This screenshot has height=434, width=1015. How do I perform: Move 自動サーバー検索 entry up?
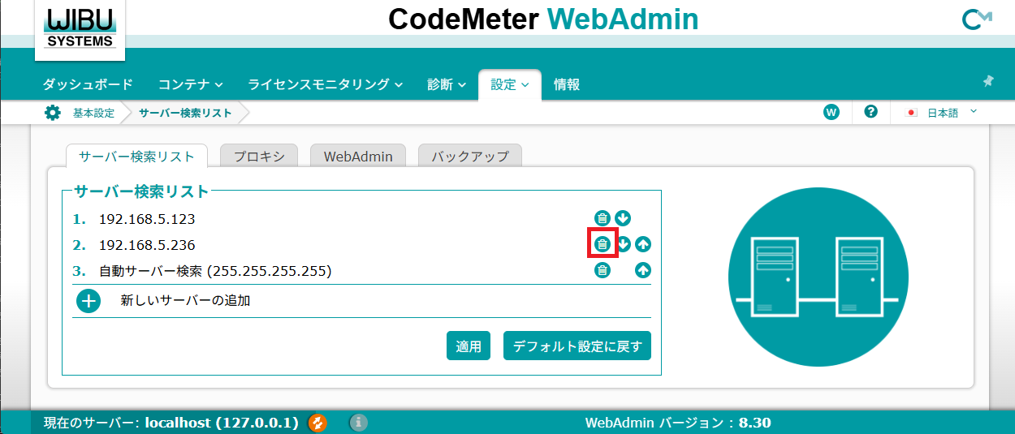(x=643, y=271)
